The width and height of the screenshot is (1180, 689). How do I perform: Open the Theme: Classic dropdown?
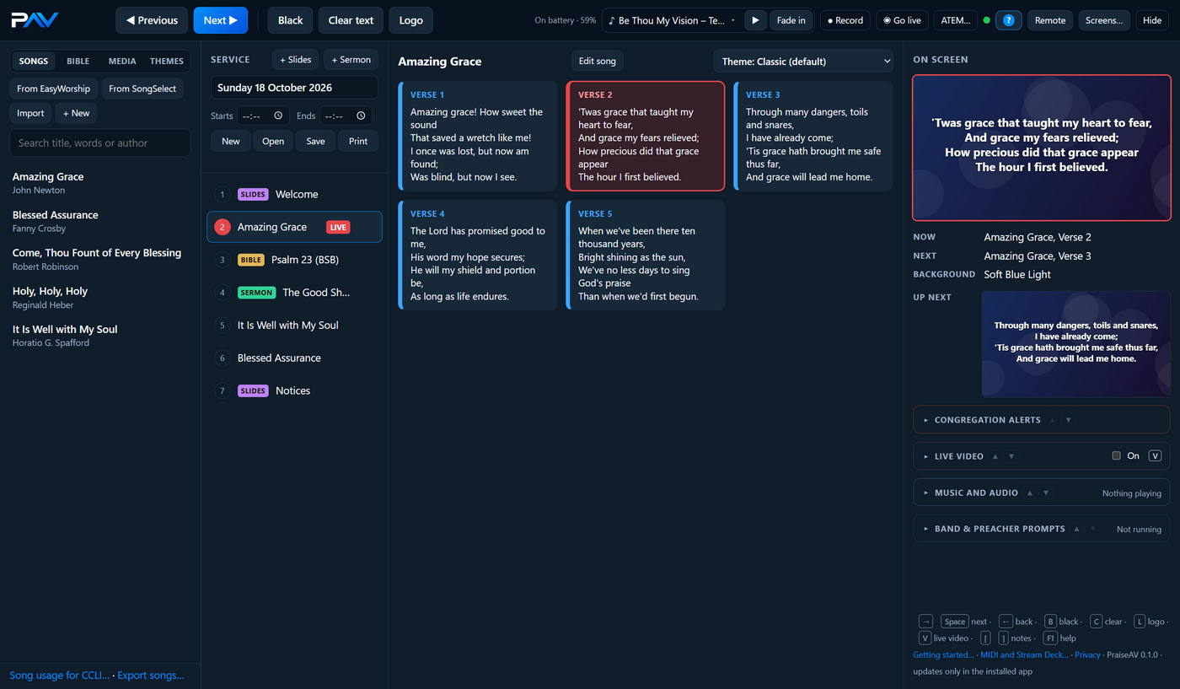[803, 61]
